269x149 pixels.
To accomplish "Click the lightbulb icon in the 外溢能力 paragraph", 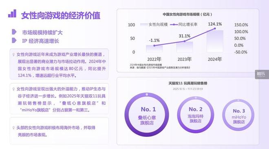I will pos(13,89).
